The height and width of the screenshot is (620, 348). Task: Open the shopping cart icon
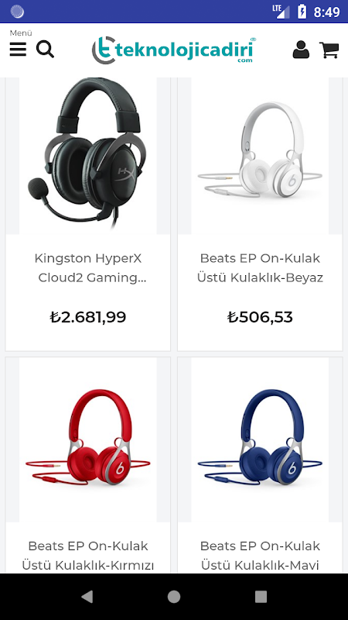(x=329, y=50)
